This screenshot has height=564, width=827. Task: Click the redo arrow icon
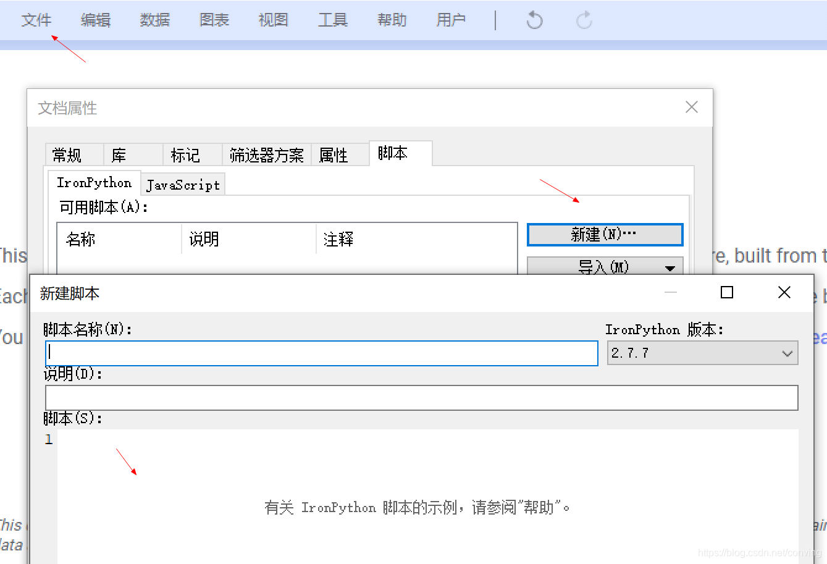583,20
